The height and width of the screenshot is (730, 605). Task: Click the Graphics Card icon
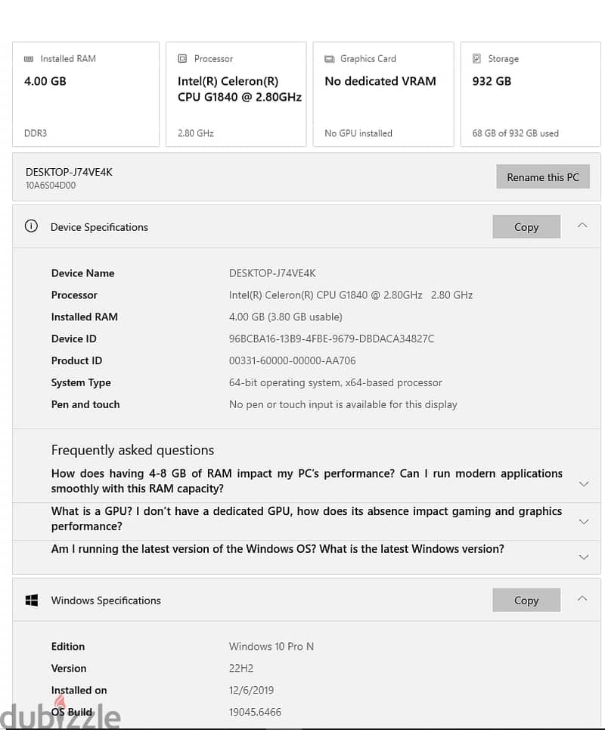pyautogui.click(x=329, y=58)
